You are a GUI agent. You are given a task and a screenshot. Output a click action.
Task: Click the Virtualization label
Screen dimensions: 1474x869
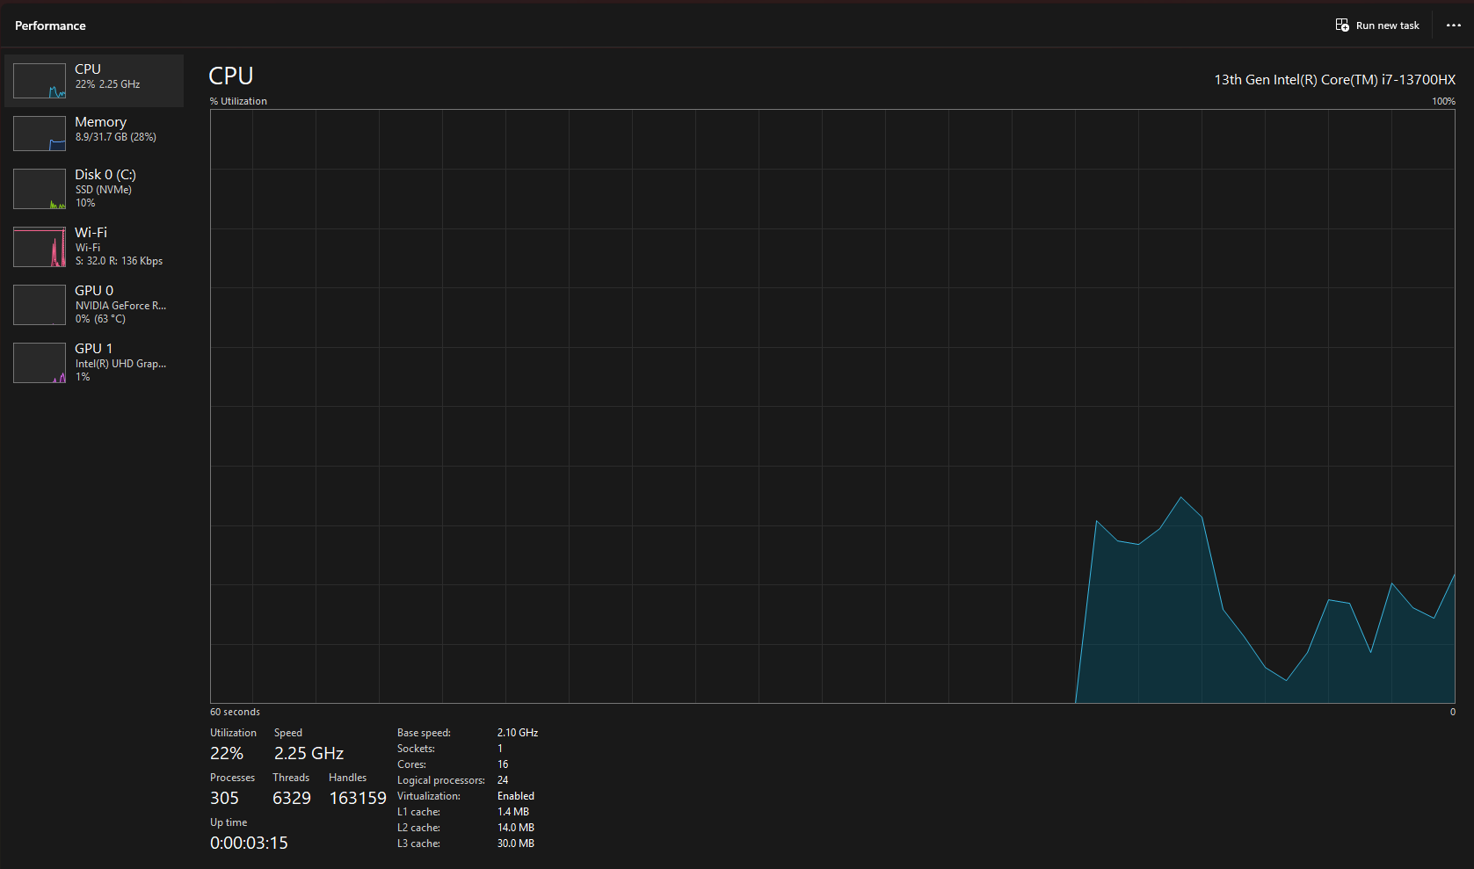tap(429, 796)
